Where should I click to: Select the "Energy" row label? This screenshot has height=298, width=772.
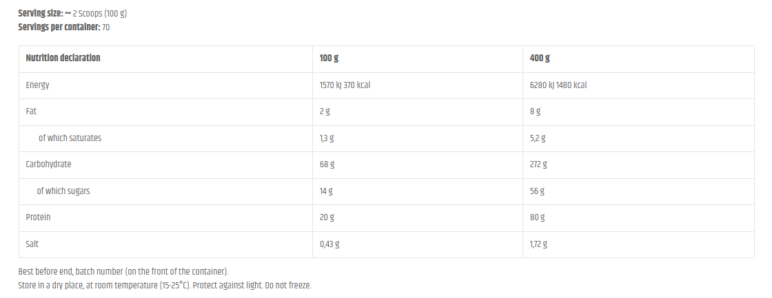click(37, 85)
